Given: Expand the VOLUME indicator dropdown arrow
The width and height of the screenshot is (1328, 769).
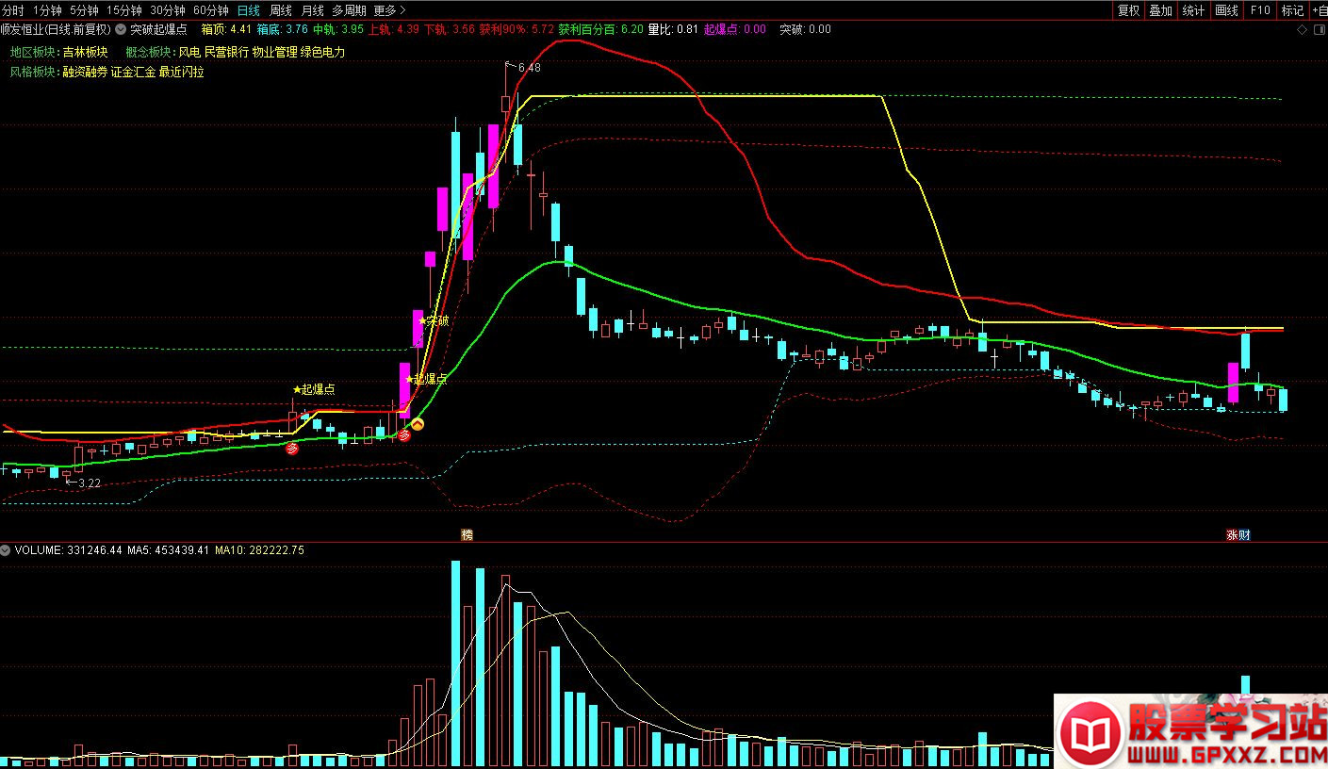Looking at the screenshot, I should [x=7, y=549].
